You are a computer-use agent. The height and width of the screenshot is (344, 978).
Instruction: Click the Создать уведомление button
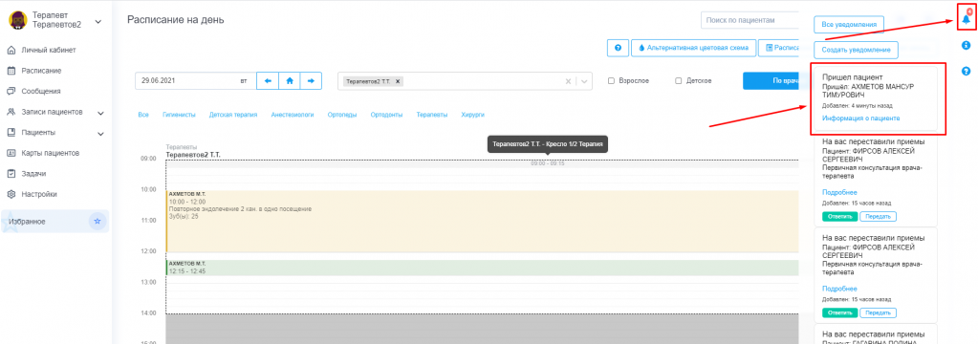pos(856,50)
